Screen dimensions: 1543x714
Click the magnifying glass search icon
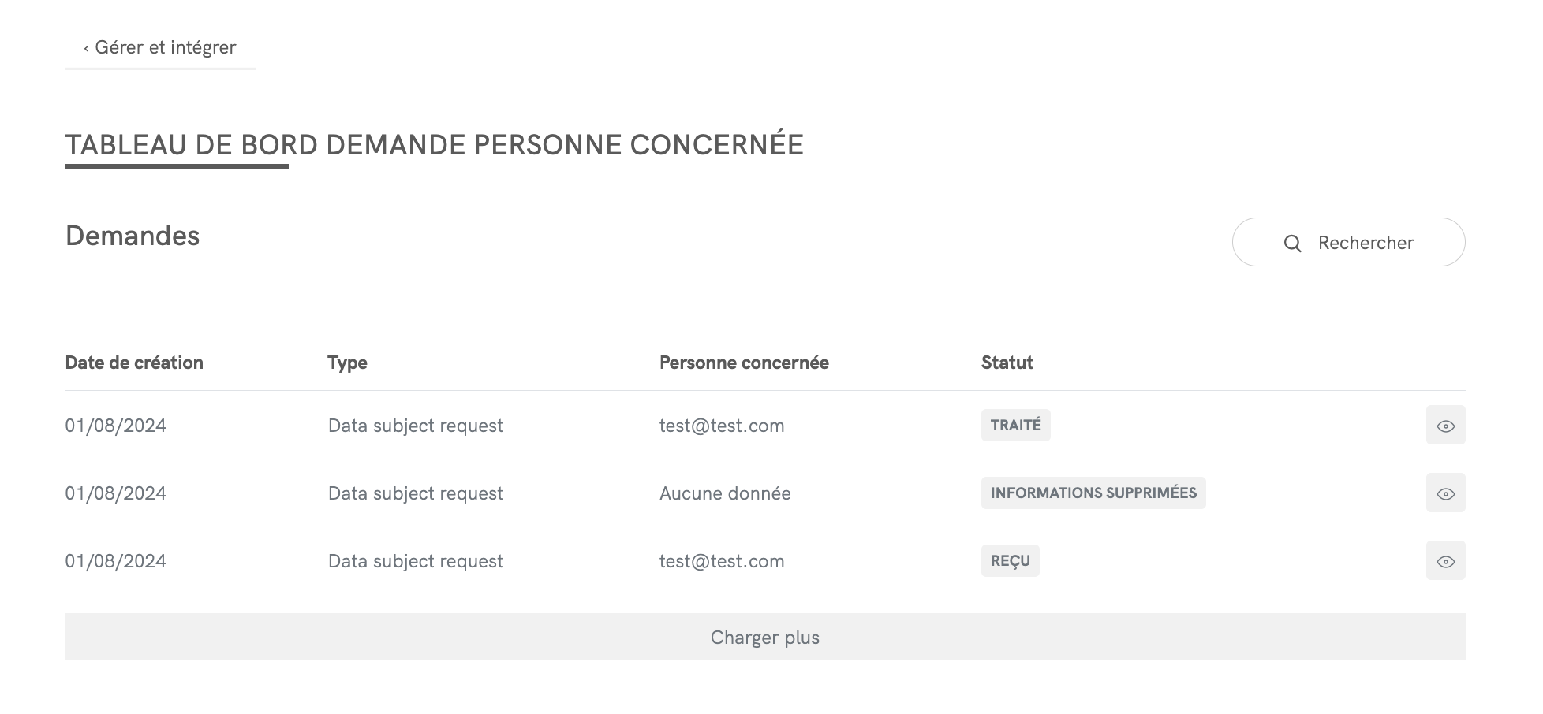tap(1292, 244)
